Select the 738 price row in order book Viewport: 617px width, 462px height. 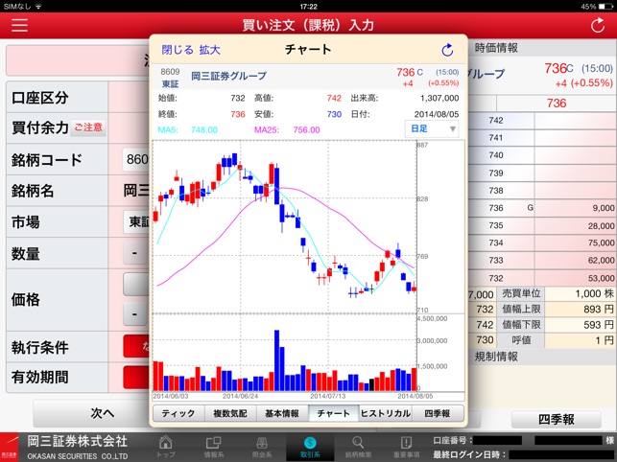point(541,191)
